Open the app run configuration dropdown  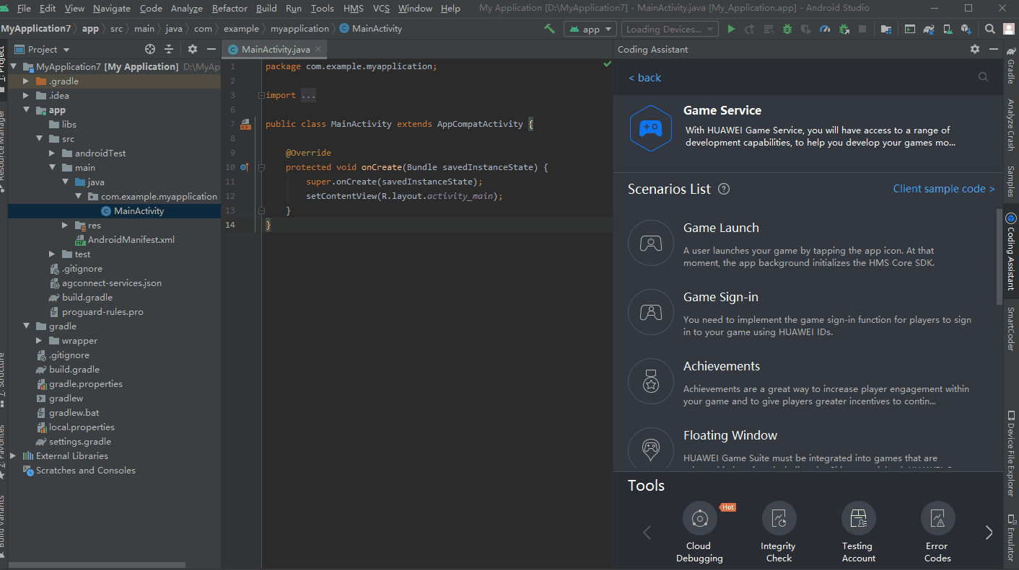[x=591, y=29]
